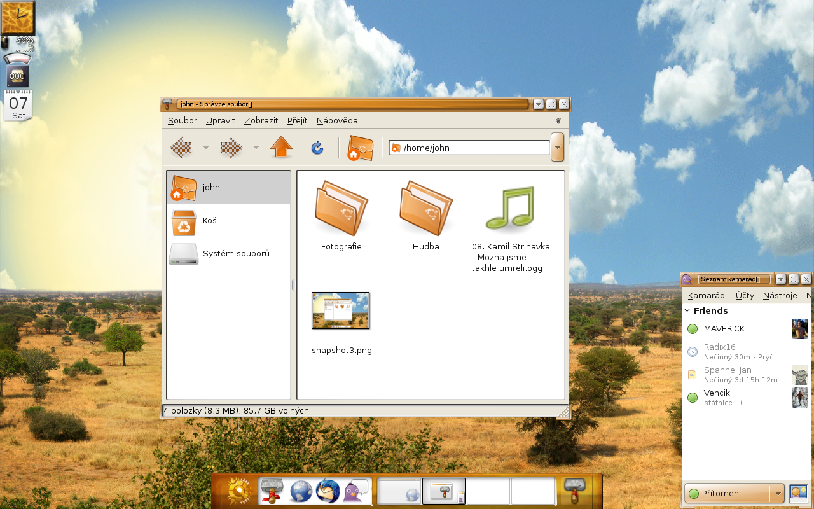
Task: Select buddy Radix16
Action: pos(747,351)
